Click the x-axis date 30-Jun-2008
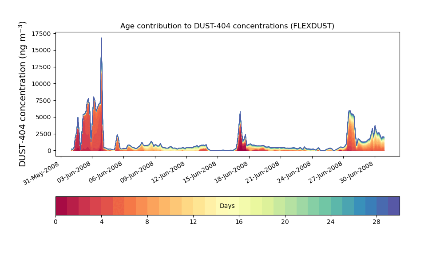This screenshot has height=266, width=444. pyautogui.click(x=357, y=172)
